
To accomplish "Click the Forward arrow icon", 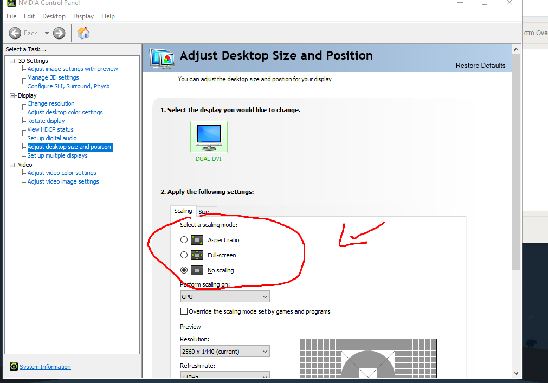I will coord(59,33).
